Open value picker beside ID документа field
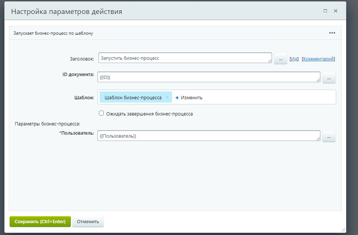 329,78
